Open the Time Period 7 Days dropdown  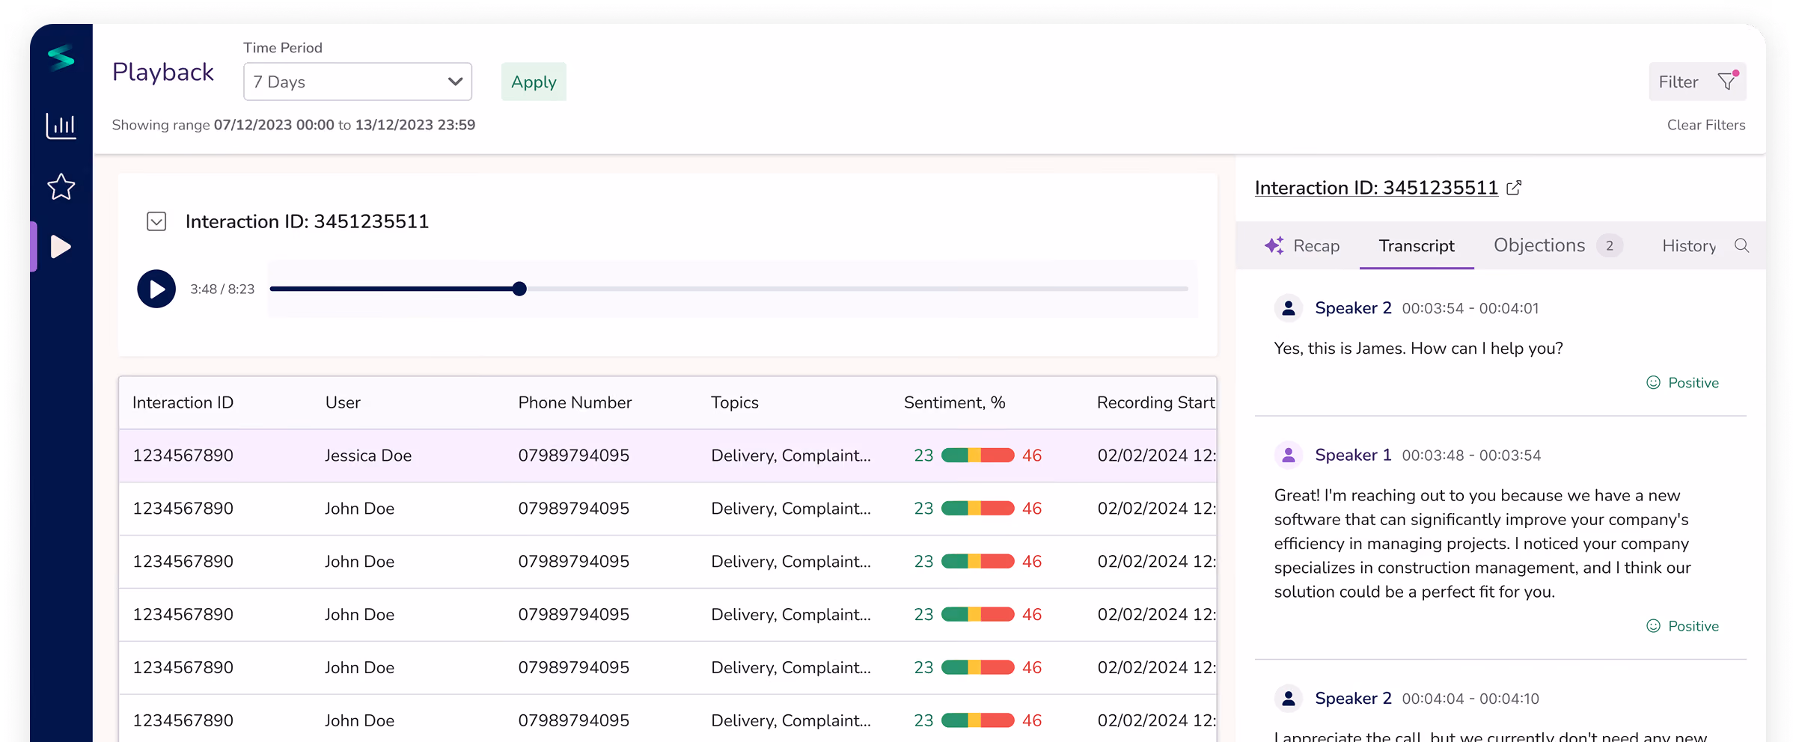click(x=358, y=82)
